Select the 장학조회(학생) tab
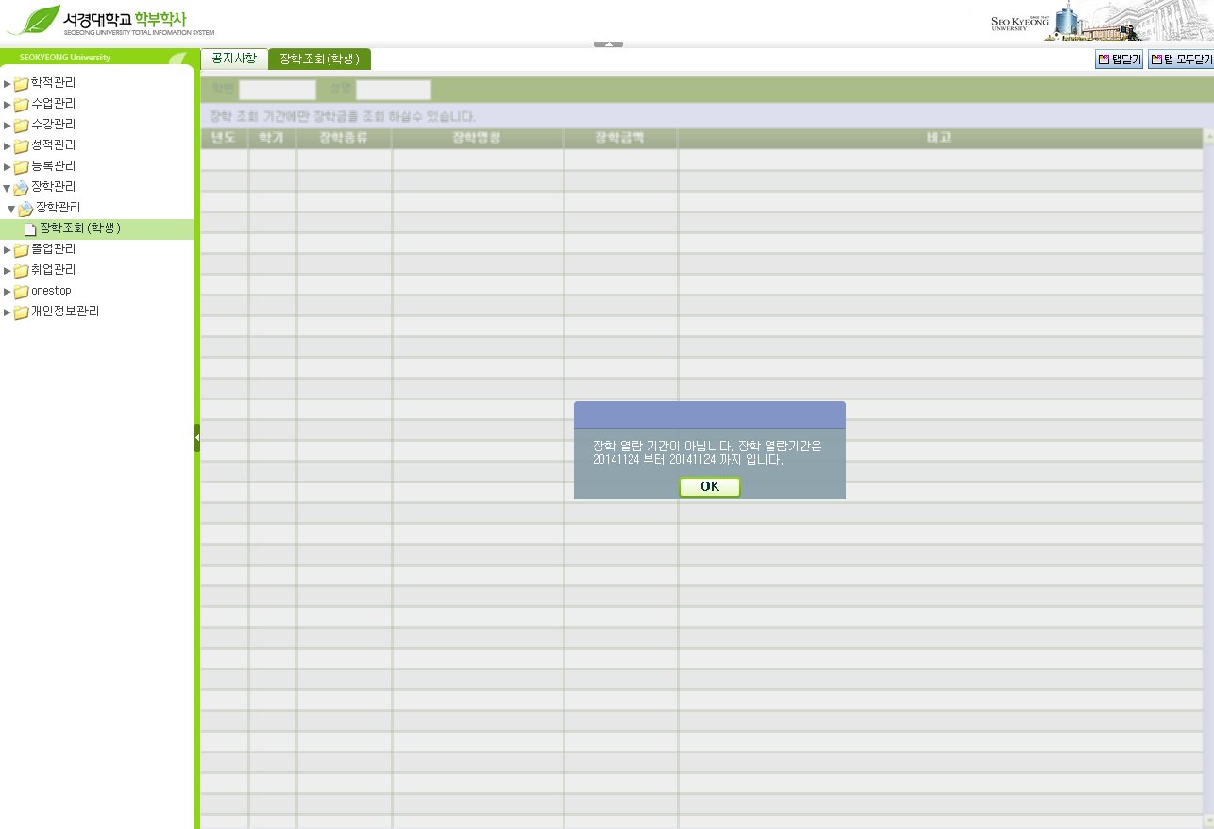 319,59
